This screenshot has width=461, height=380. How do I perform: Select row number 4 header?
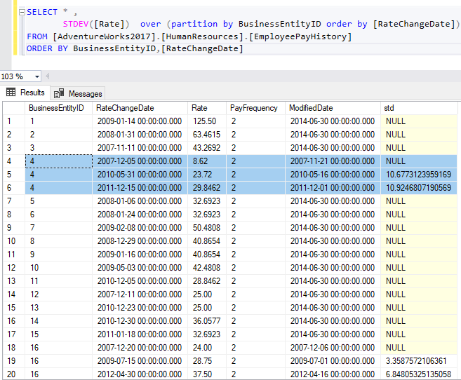[x=14, y=161]
